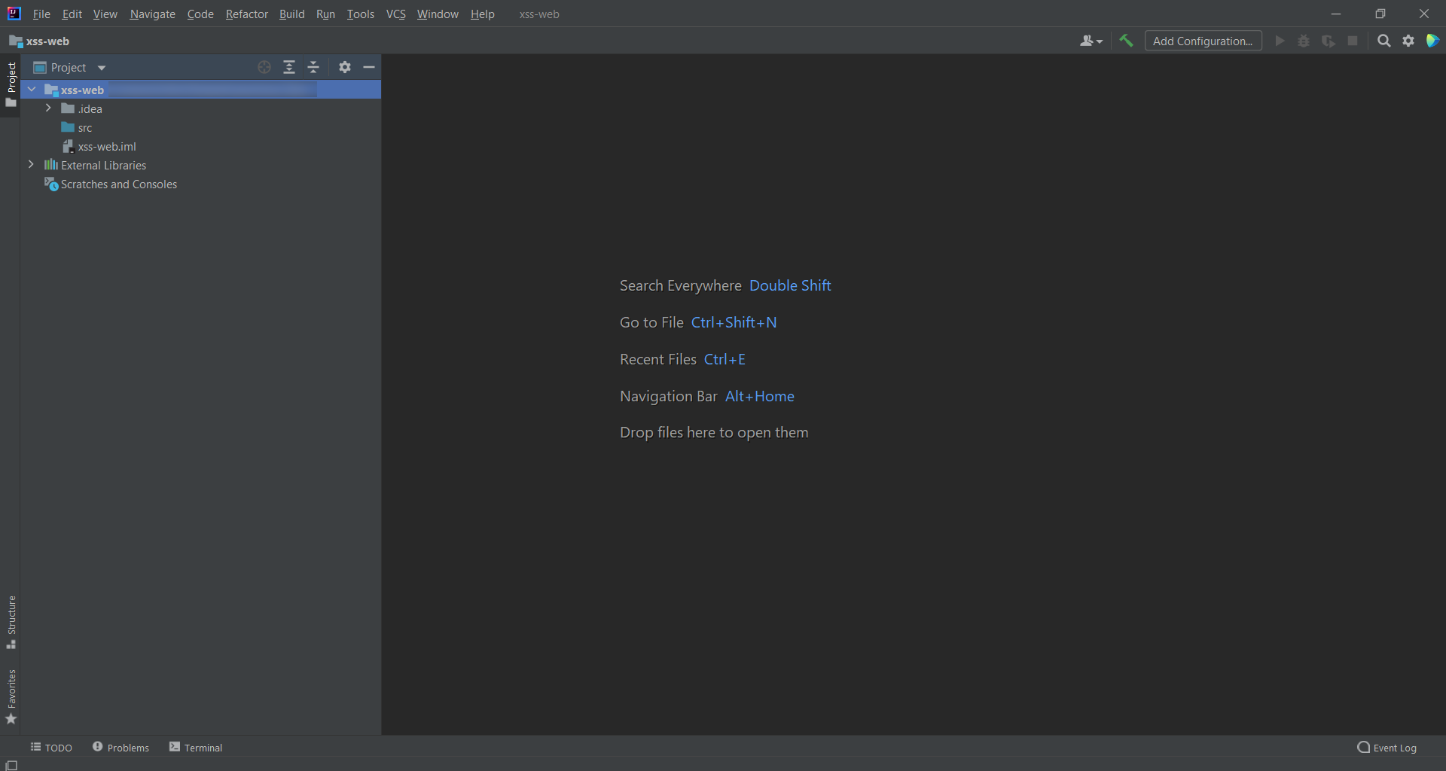Viewport: 1446px width, 771px height.
Task: Click the Alt+Home shortcut text
Action: (x=759, y=396)
